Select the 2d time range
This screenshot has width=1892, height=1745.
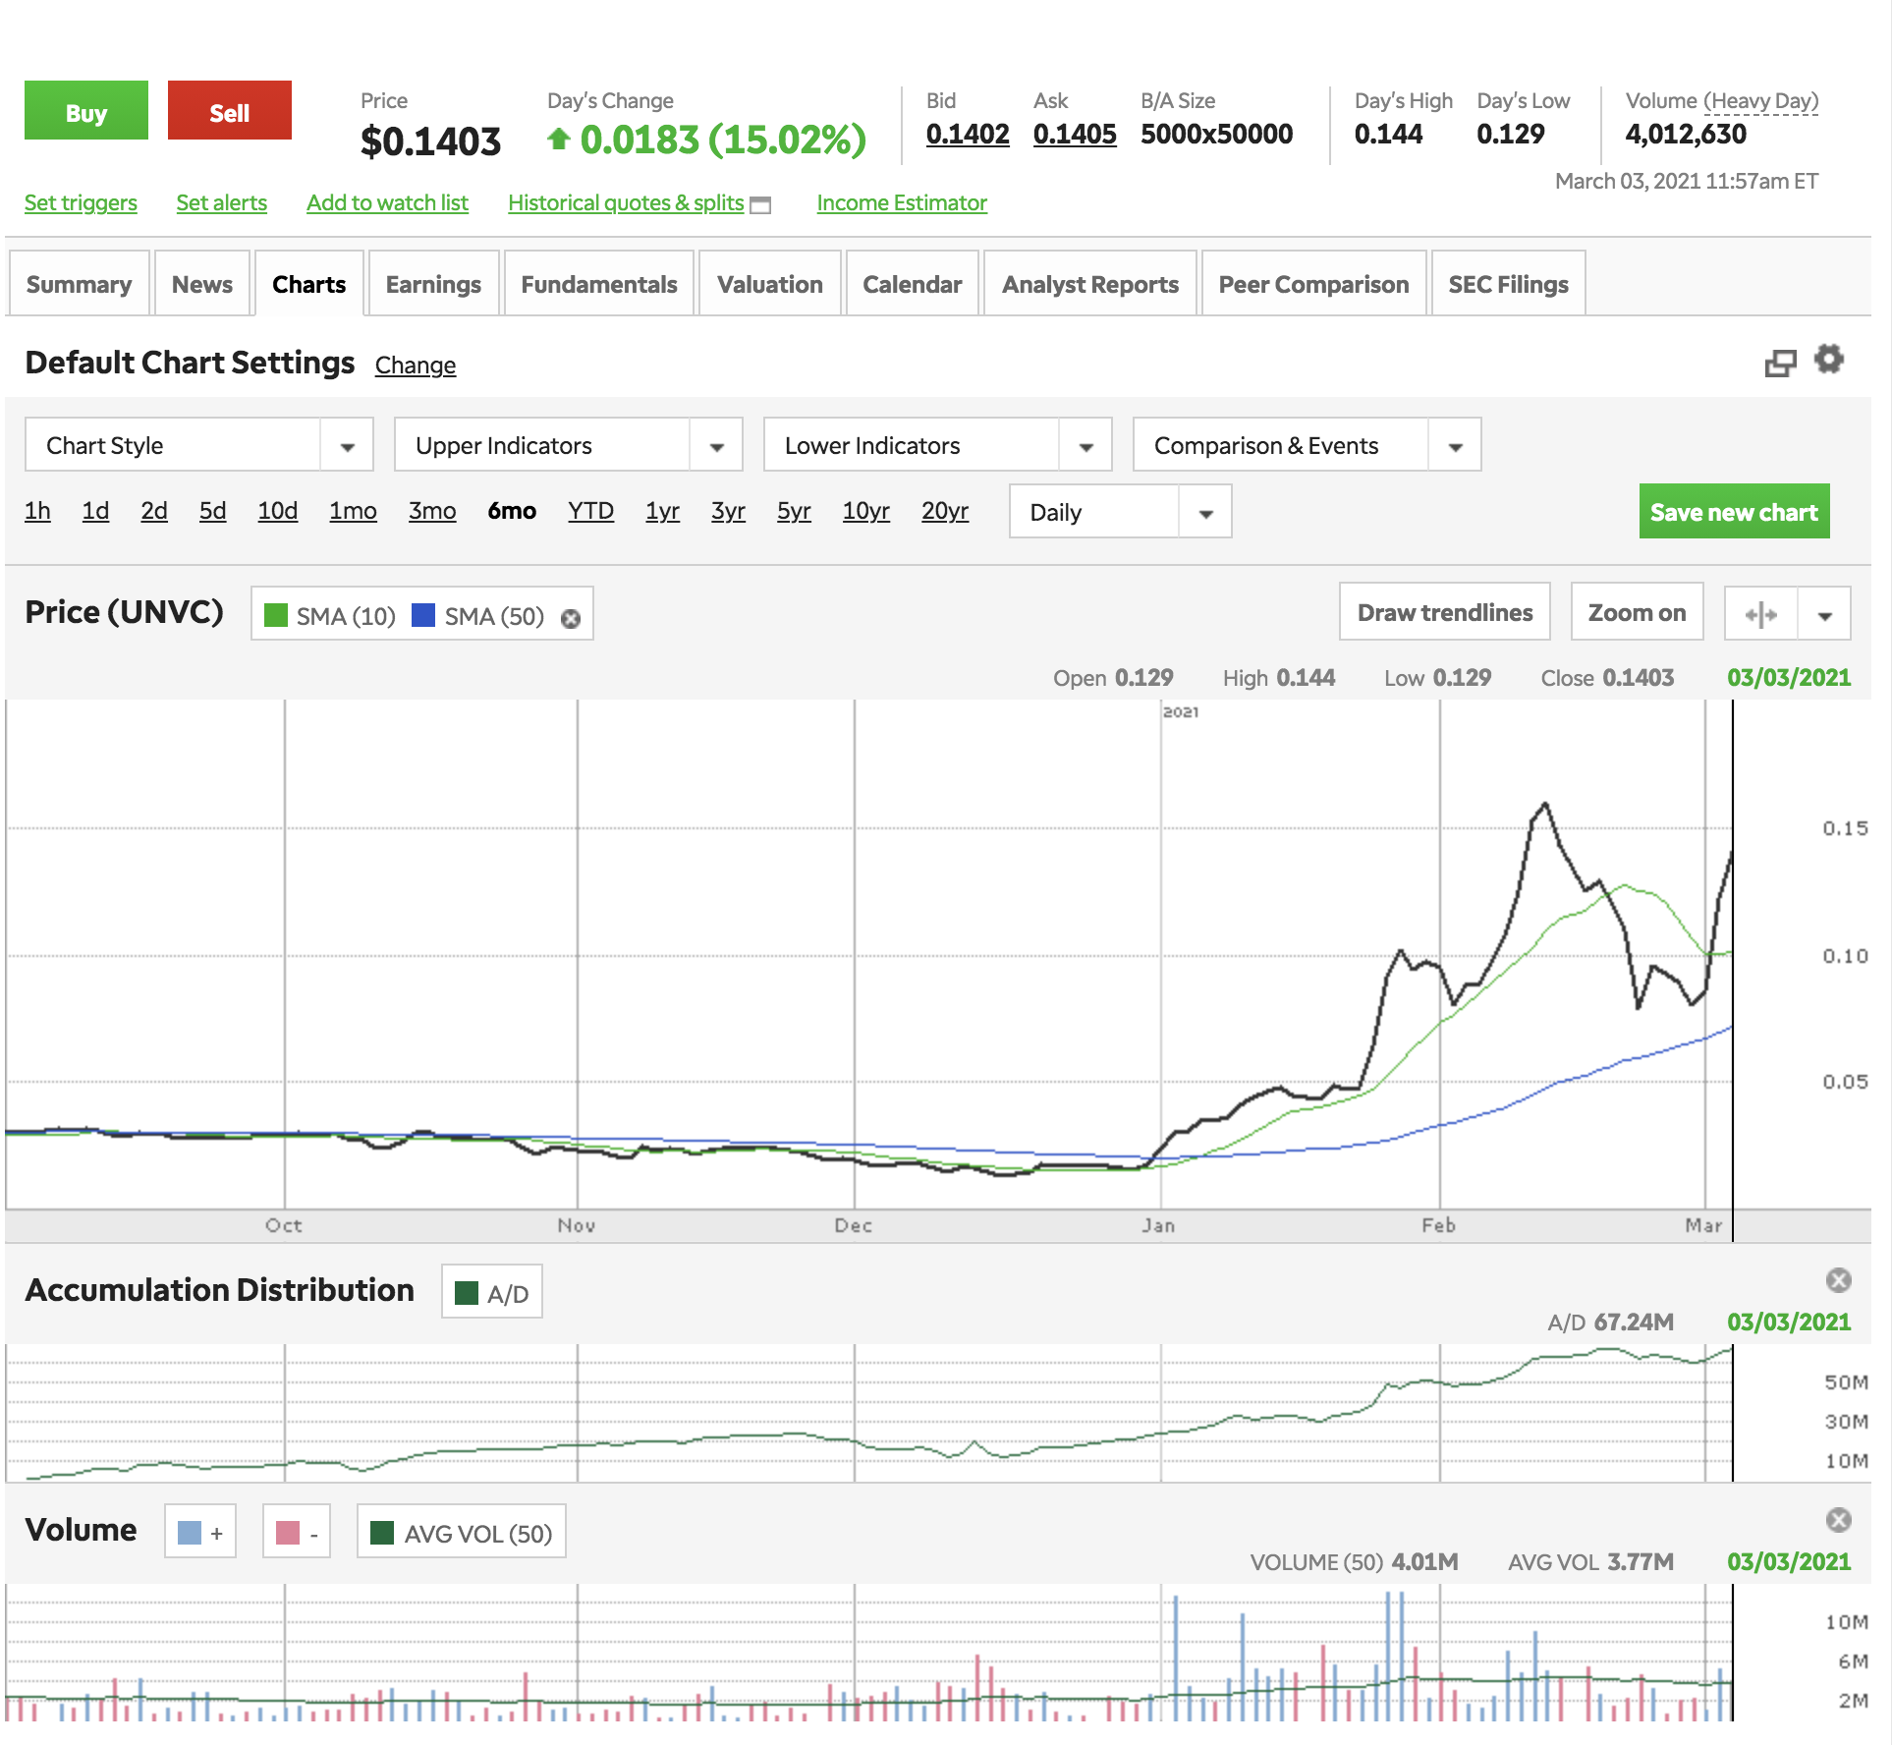pos(154,511)
